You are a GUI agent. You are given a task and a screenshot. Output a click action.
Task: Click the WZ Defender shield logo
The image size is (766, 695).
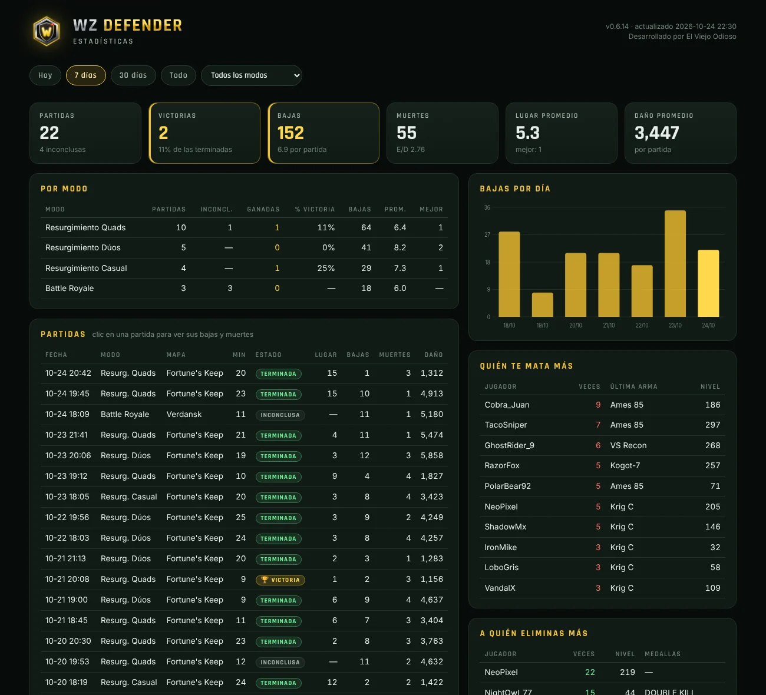(x=47, y=31)
